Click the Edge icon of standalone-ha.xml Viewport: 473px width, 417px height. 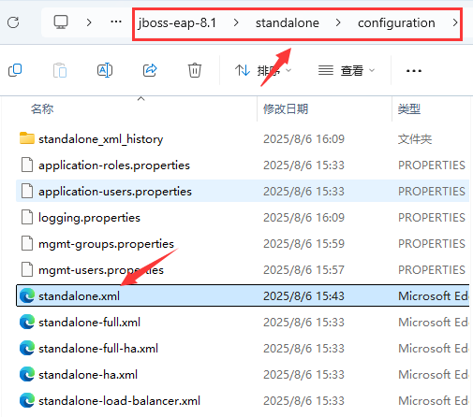point(27,374)
